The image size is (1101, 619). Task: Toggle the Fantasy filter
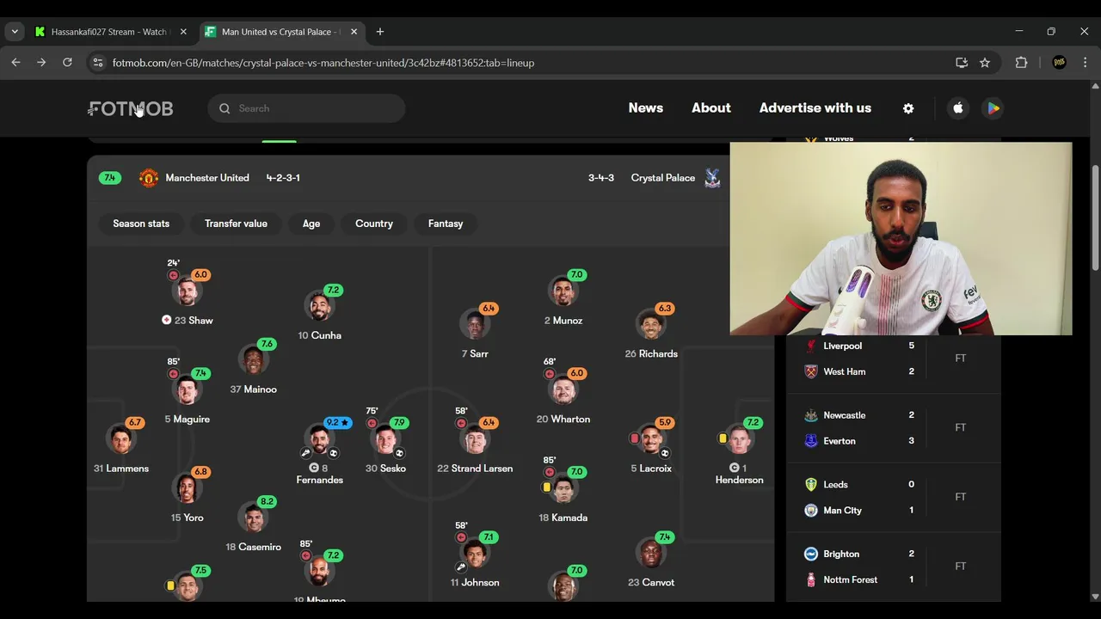point(446,224)
